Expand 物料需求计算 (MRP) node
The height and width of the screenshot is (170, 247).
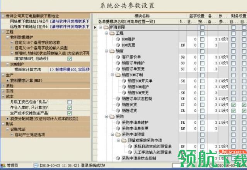click(7, 81)
